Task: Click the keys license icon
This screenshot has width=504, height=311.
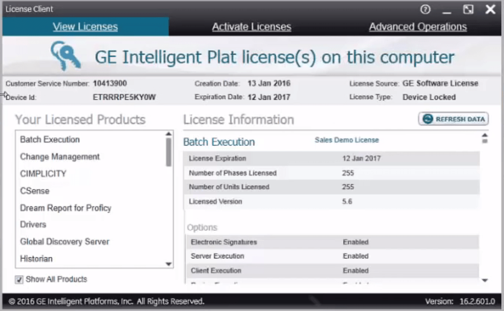Action: (66, 56)
